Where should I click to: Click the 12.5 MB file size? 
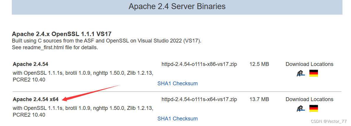tap(259, 64)
